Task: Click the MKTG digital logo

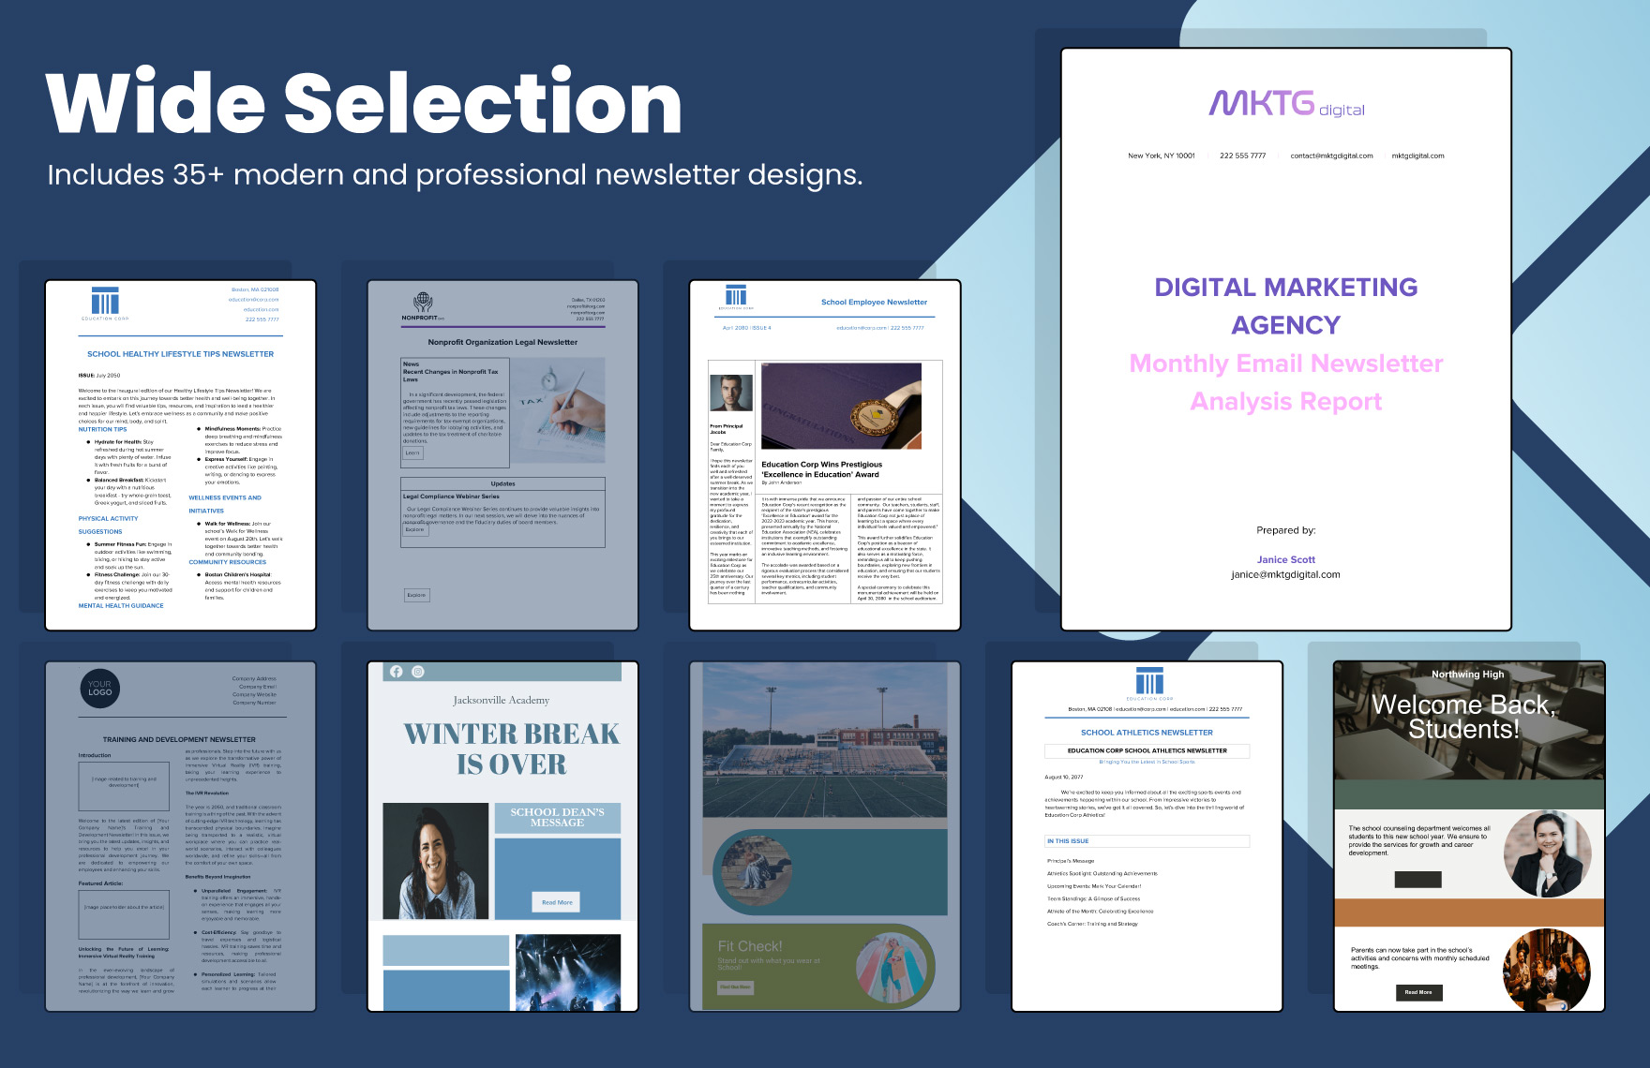Action: tap(1285, 104)
